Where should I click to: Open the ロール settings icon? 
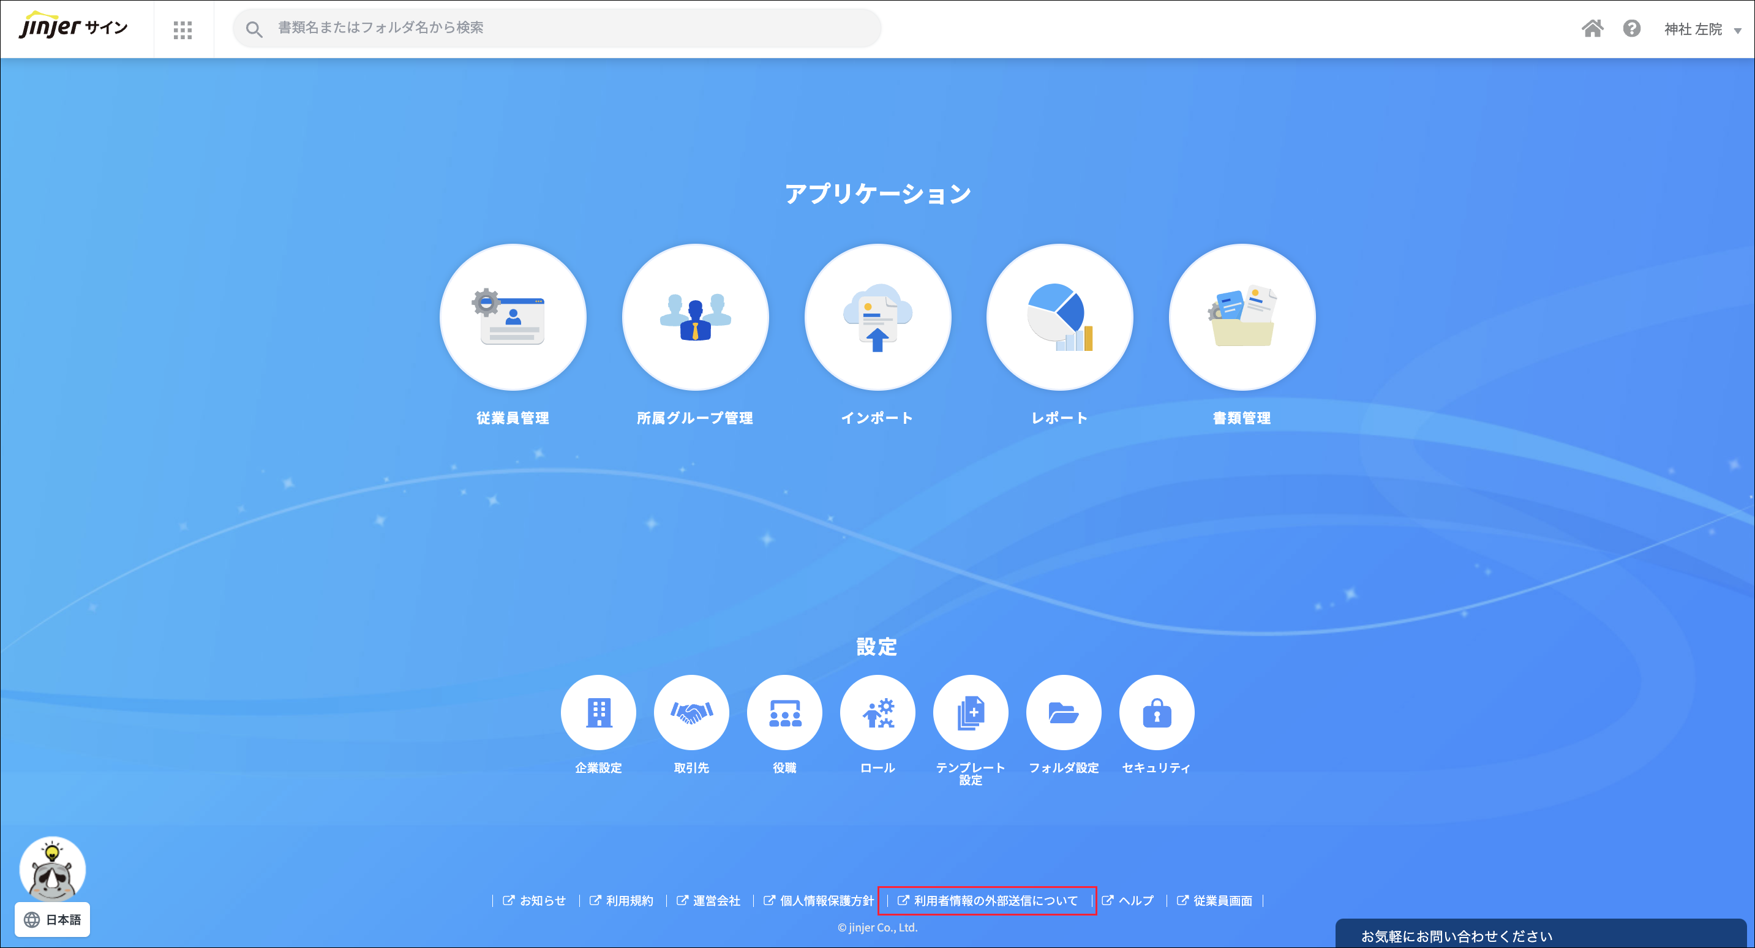(x=877, y=712)
